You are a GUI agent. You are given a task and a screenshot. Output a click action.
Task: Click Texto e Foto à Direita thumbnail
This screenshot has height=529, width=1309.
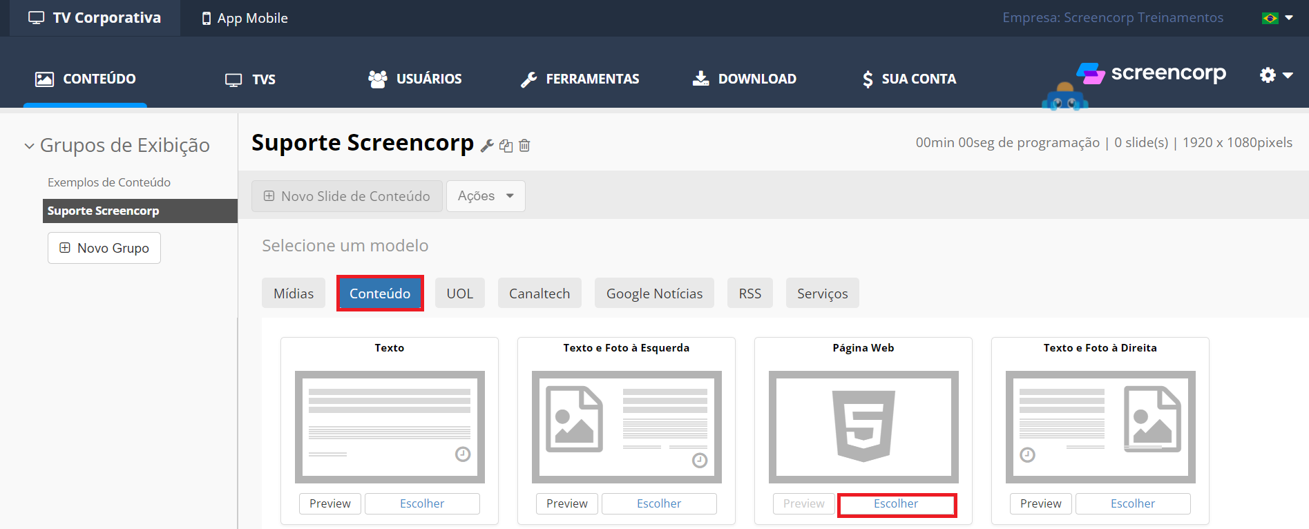1100,427
